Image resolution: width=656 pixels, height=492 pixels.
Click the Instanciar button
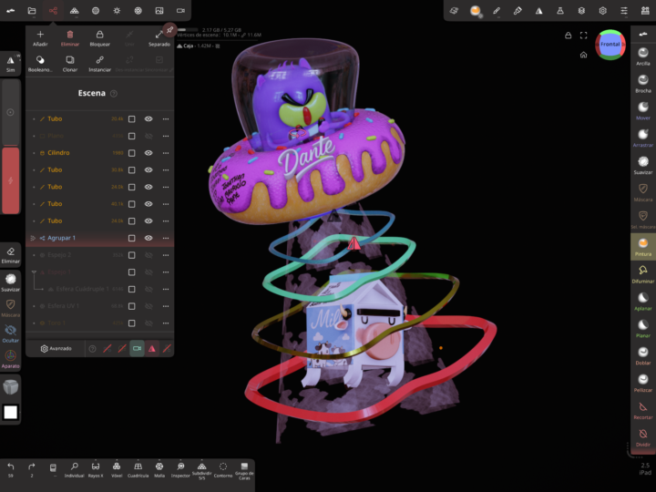[x=99, y=64]
